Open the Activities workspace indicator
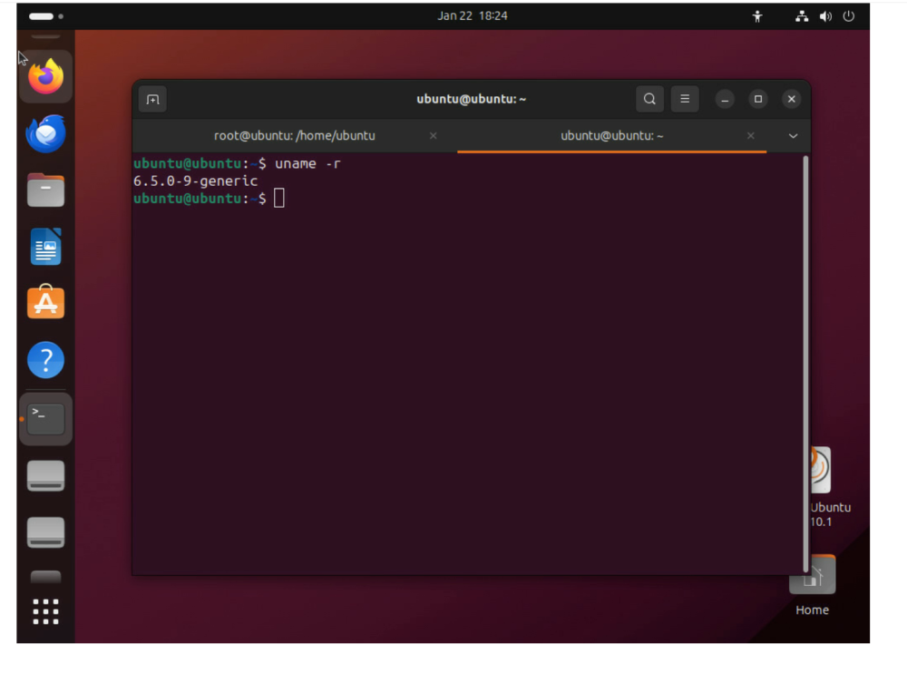 (x=45, y=16)
